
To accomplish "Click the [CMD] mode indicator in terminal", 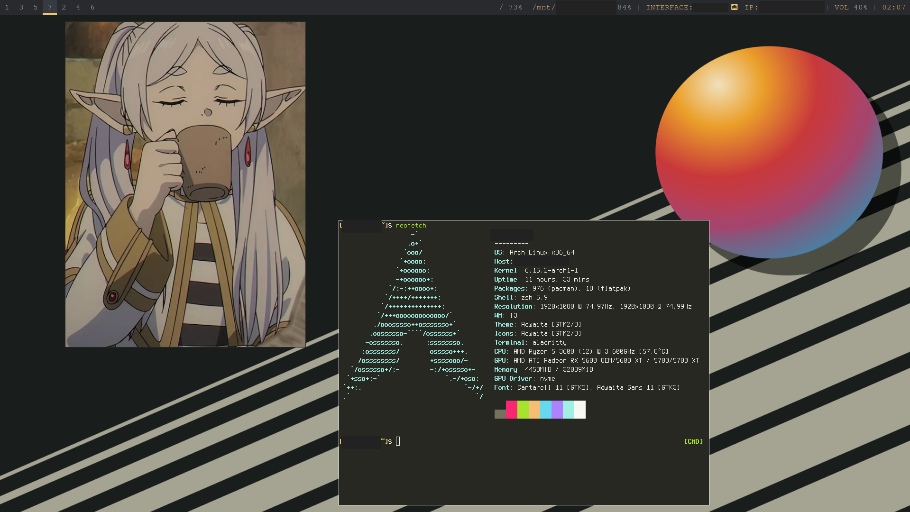I will pyautogui.click(x=693, y=441).
